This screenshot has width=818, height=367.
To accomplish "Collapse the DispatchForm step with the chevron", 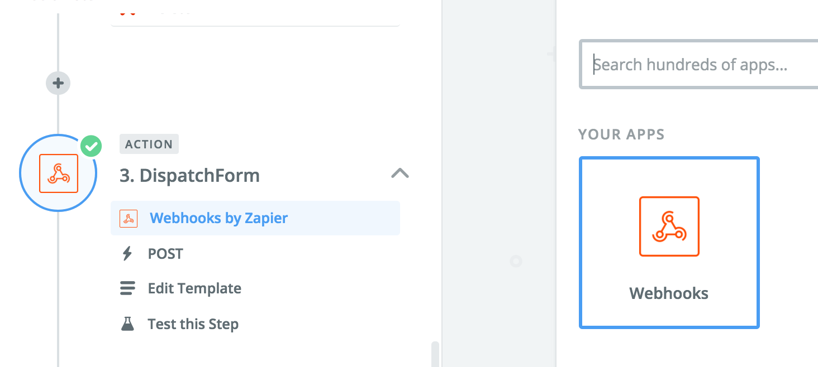I will point(400,173).
